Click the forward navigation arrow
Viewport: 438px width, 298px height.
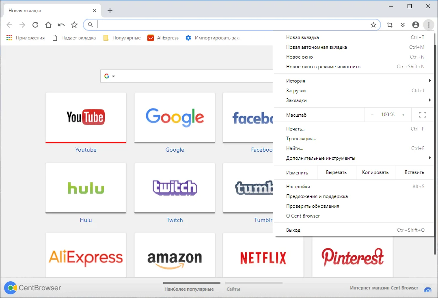coord(22,25)
